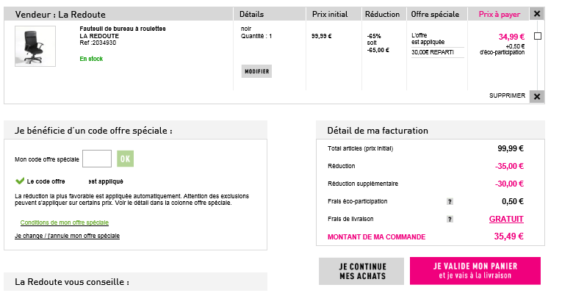Click the GRATUIT delivery link
Screen dimensions: 562x293
pyautogui.click(x=506, y=219)
